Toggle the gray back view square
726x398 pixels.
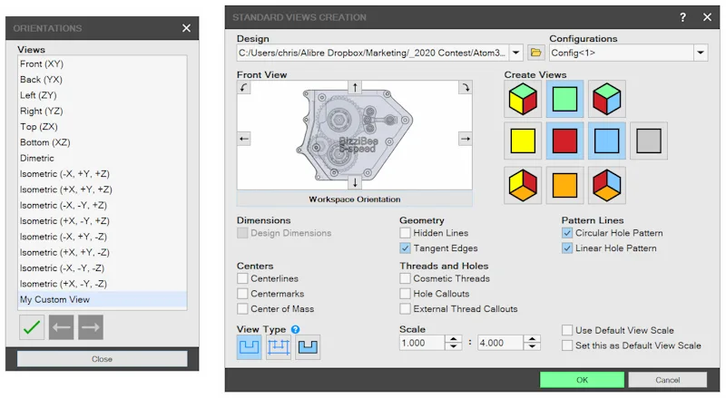(x=649, y=141)
